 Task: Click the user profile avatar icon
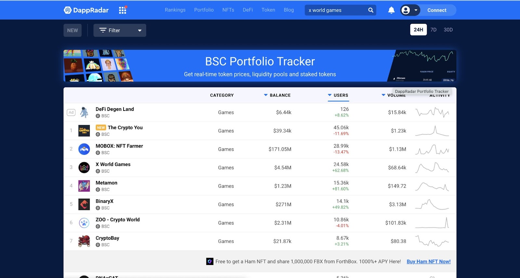point(406,10)
